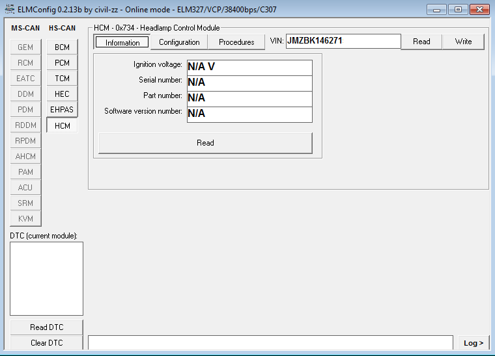This screenshot has width=495, height=356.
Task: Select the HCM module button
Action: [x=62, y=125]
